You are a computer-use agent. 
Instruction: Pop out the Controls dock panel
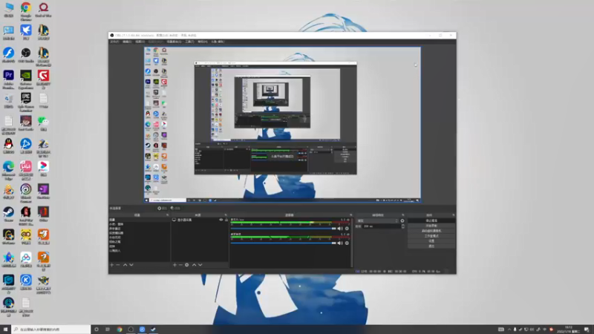click(453, 215)
